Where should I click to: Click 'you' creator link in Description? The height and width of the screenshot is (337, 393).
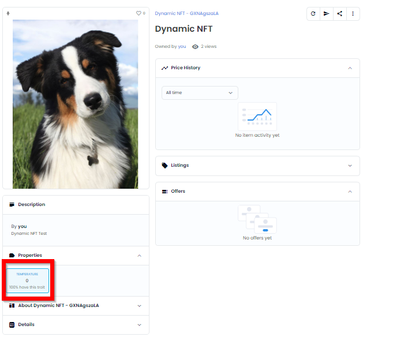23,226
